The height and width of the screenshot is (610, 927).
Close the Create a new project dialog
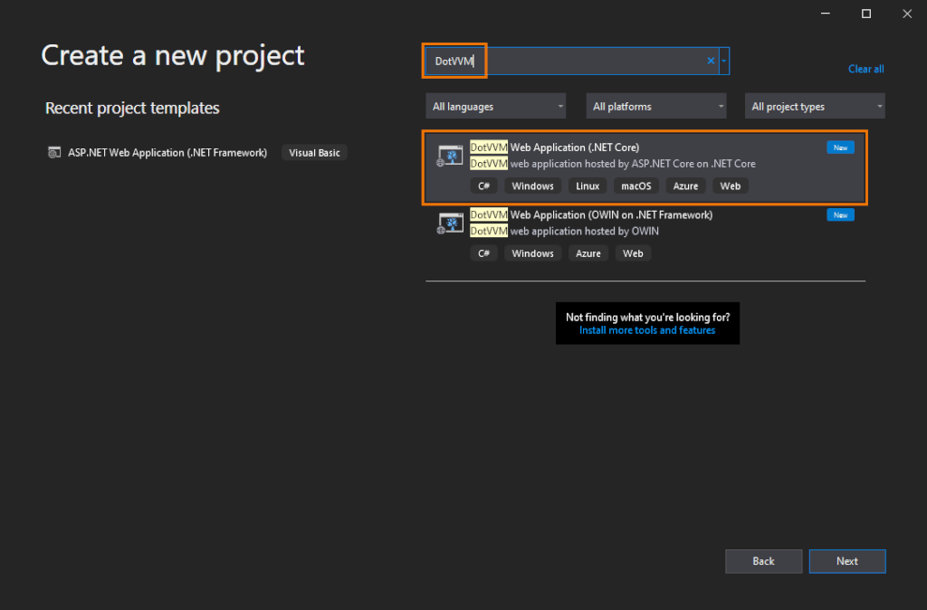click(x=906, y=14)
